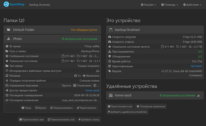Open Версии for the Photo folder

[x=41, y=108]
